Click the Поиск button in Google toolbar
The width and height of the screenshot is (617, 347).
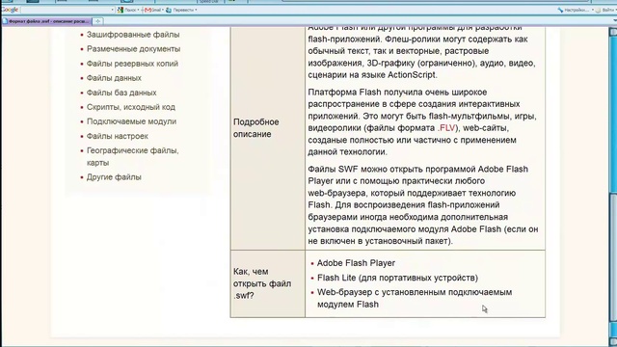[x=127, y=10]
